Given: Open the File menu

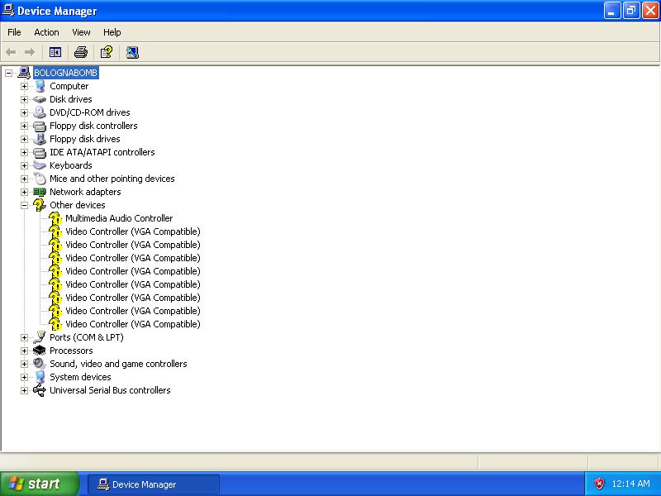Looking at the screenshot, I should [14, 32].
